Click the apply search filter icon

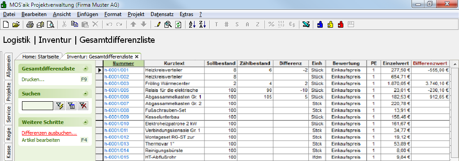[60, 106]
